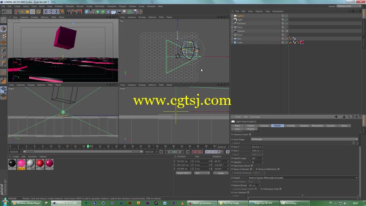Screen dimensions: 366x206
Task: Toggle the Z axis lock
Action: pyautogui.click(x=56, y=11)
